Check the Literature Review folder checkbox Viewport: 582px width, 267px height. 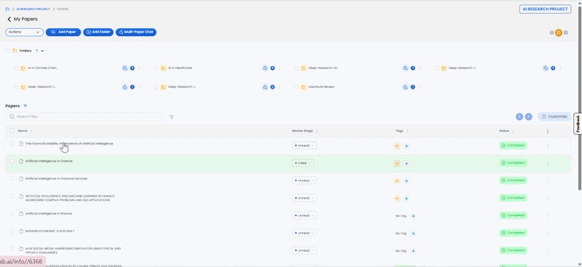[296, 87]
